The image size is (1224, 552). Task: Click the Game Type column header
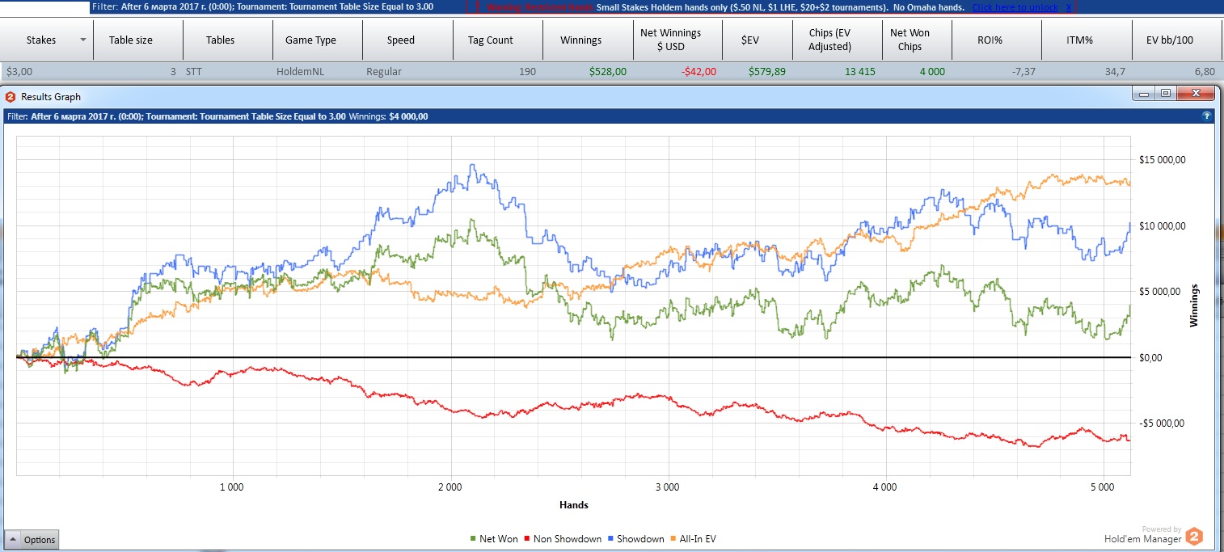(x=310, y=40)
